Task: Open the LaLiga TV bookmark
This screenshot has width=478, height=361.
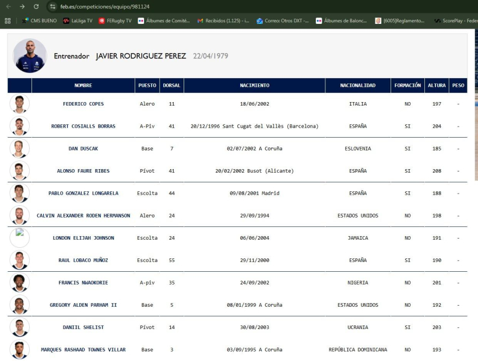Action: click(x=78, y=21)
